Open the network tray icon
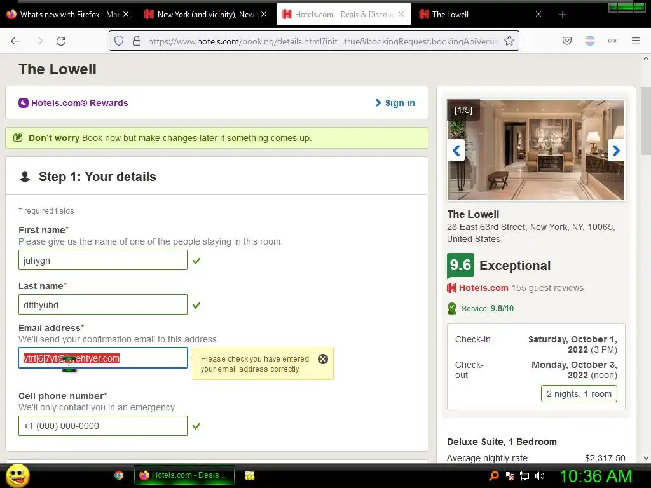Screen dimensions: 651x488 click(524, 475)
